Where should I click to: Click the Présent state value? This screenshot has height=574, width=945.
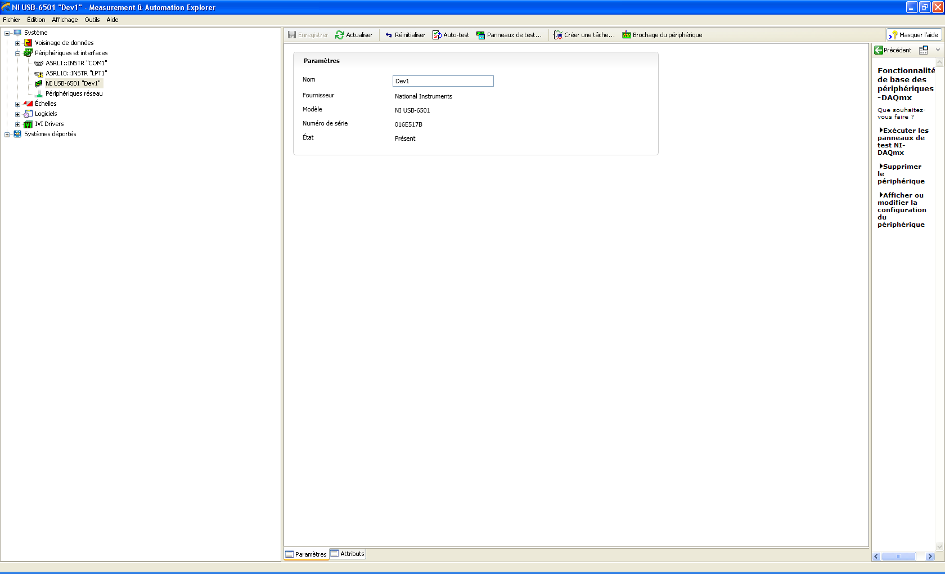click(x=405, y=138)
